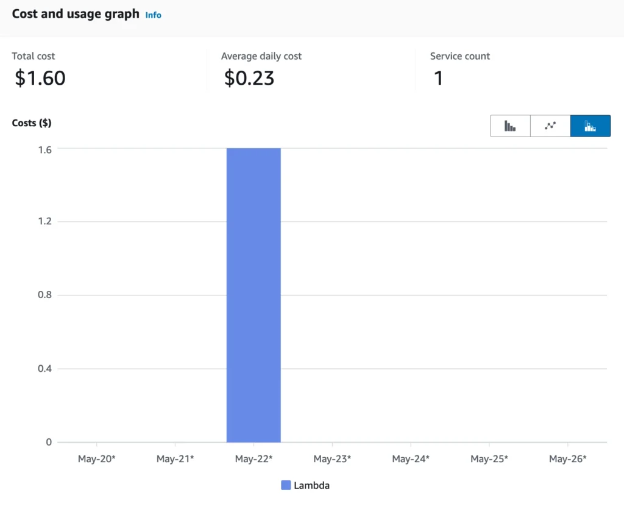Switch to the bar chart view
Image resolution: width=624 pixels, height=506 pixels.
[x=510, y=126]
